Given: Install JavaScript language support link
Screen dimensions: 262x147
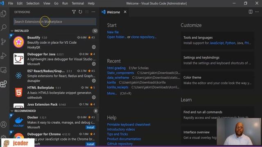Looking at the screenshot, I should (x=217, y=43).
